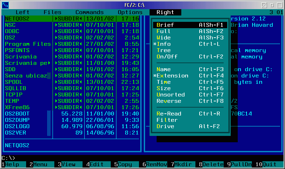Click SUBDIR marker in the TEMP row

click(x=68, y=101)
